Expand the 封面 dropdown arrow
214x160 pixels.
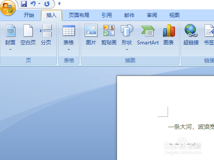[10, 50]
